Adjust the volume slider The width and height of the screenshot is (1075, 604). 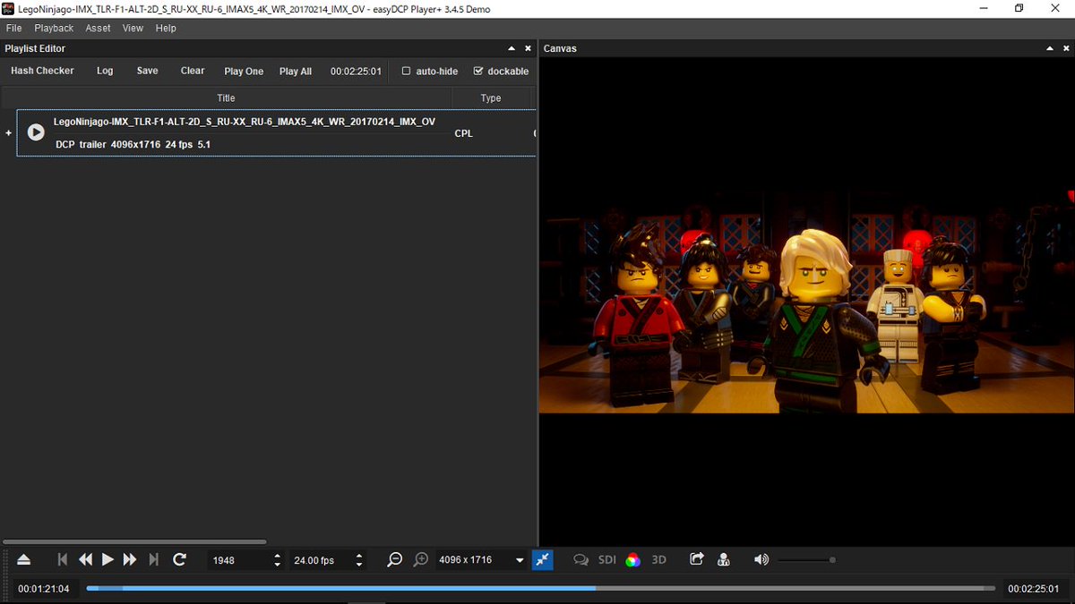807,560
